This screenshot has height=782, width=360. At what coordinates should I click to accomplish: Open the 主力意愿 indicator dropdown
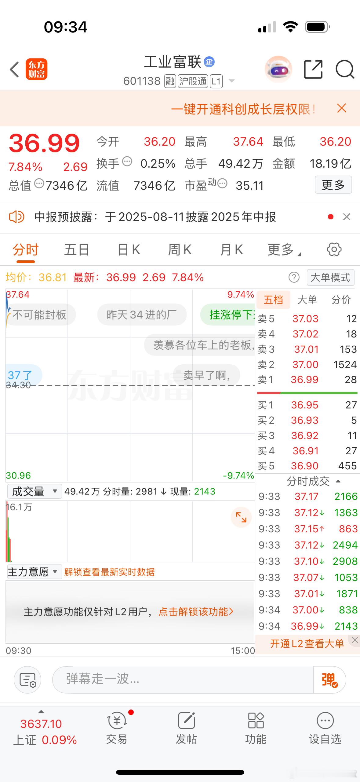(35, 572)
